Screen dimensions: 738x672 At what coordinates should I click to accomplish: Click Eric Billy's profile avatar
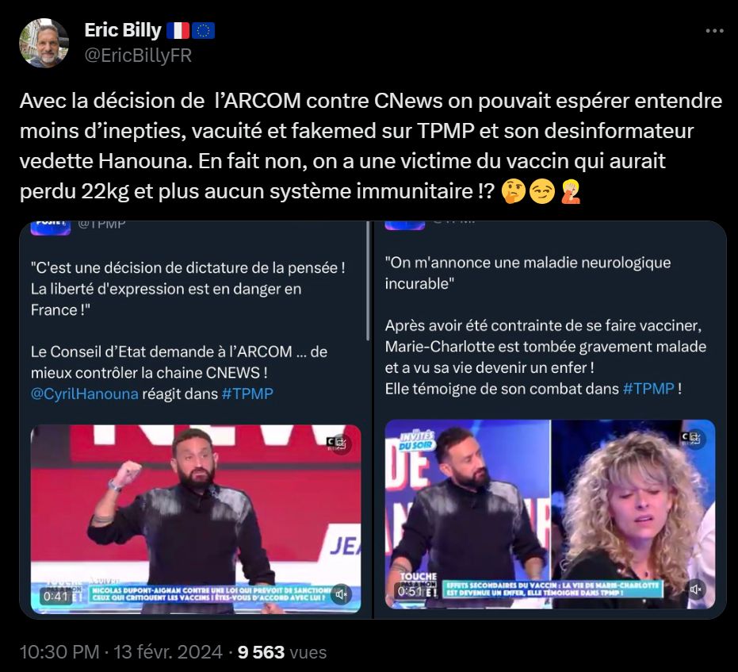pos(44,44)
